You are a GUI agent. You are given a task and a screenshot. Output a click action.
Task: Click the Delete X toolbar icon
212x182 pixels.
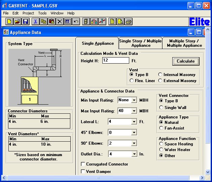tap(60, 22)
